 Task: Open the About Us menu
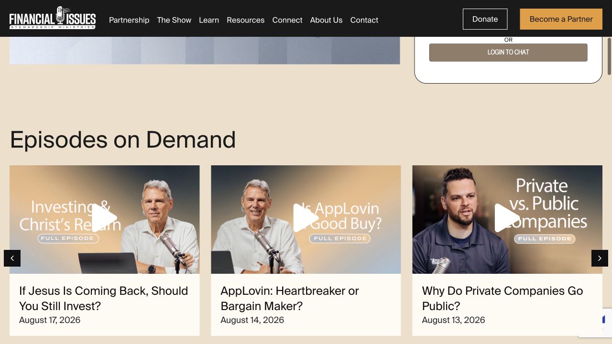tap(326, 20)
